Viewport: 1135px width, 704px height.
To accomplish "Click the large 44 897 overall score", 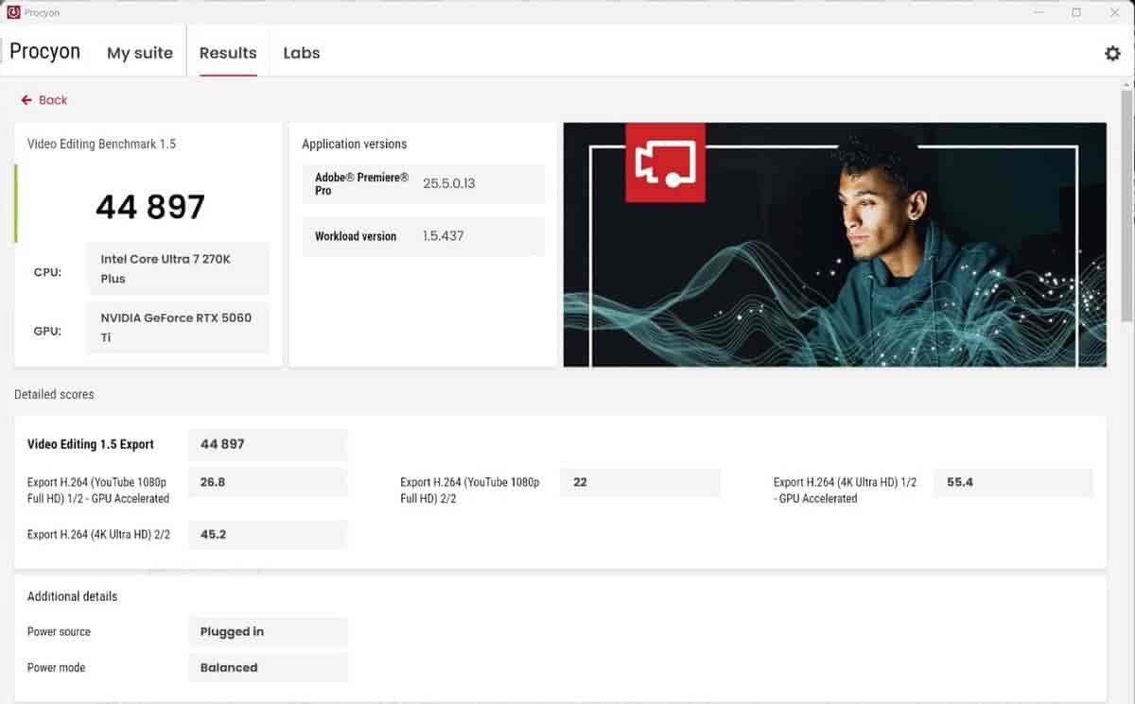I will click(150, 207).
